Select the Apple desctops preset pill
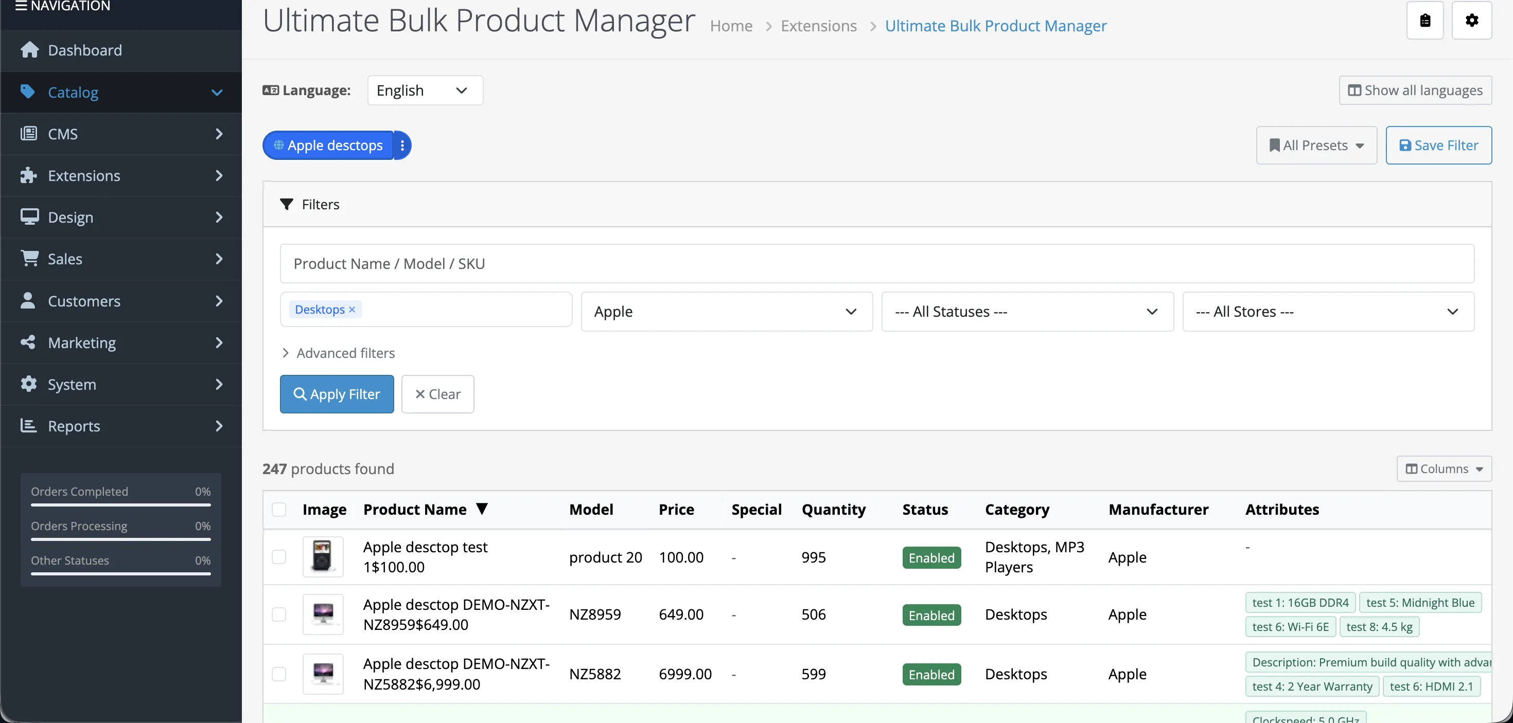Screen dimensions: 1513x723 (x=328, y=146)
